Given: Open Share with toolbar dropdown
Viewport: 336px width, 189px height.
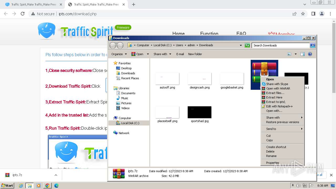Looking at the screenshot, I should point(162,54).
